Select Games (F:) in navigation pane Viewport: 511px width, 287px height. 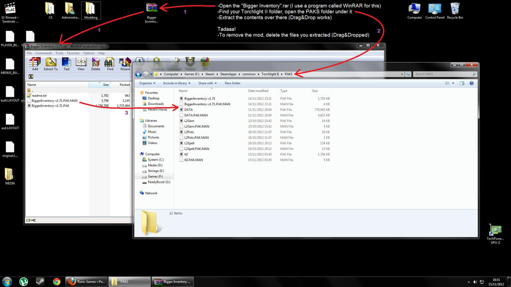155,176
